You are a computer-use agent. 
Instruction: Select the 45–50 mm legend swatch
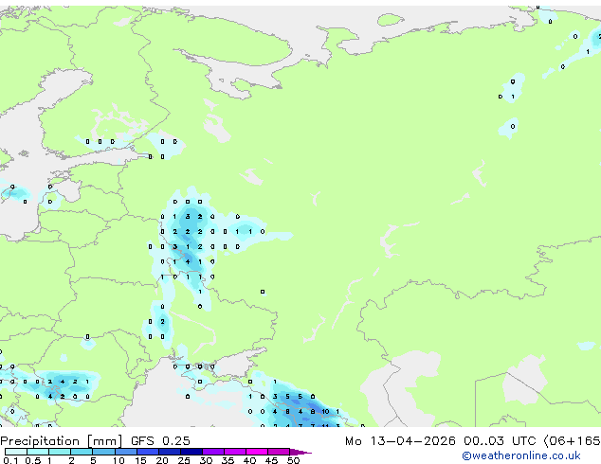(x=279, y=452)
